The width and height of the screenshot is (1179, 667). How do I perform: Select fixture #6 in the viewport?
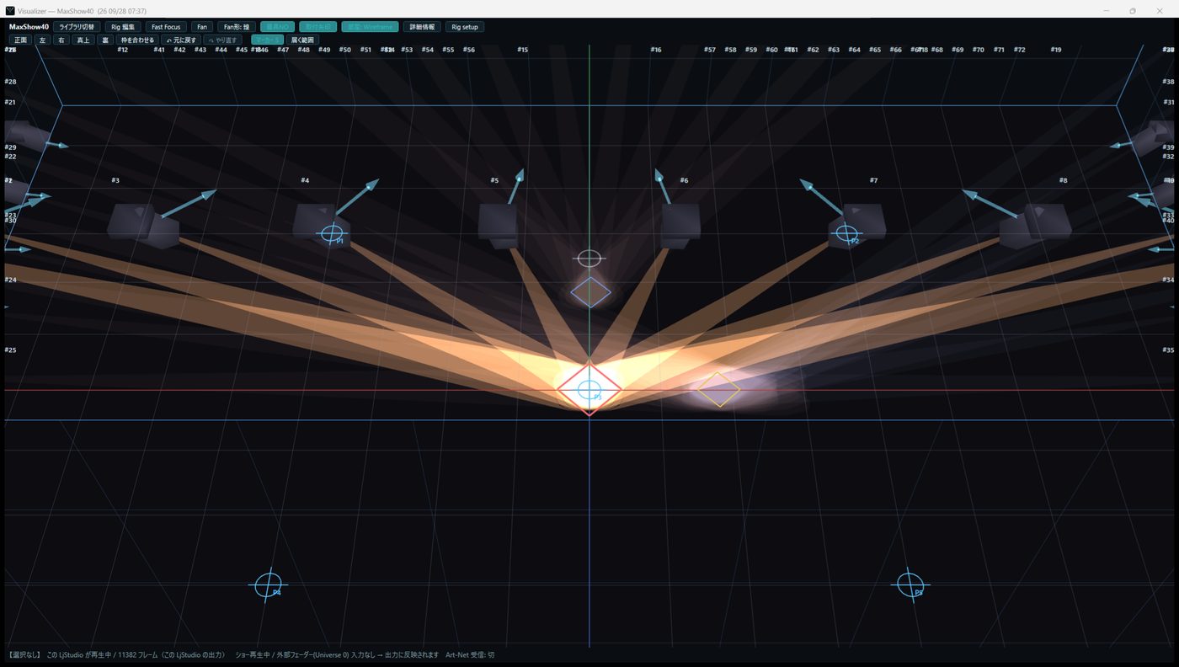click(x=680, y=226)
